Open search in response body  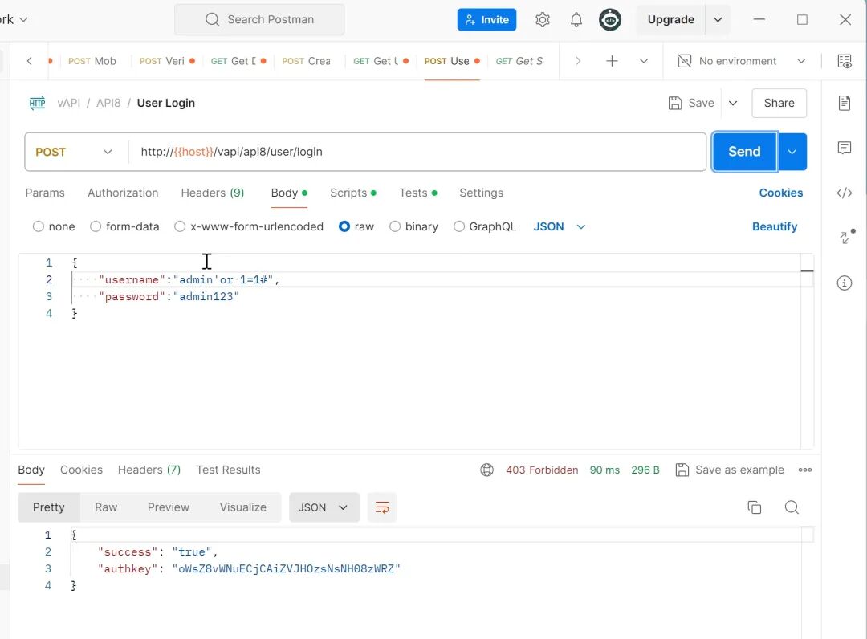coord(792,507)
